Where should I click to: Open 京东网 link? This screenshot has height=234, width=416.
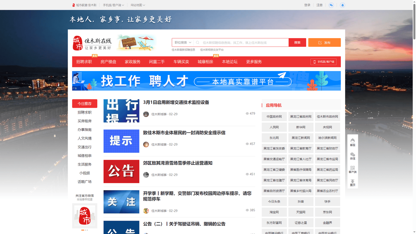pos(327,212)
